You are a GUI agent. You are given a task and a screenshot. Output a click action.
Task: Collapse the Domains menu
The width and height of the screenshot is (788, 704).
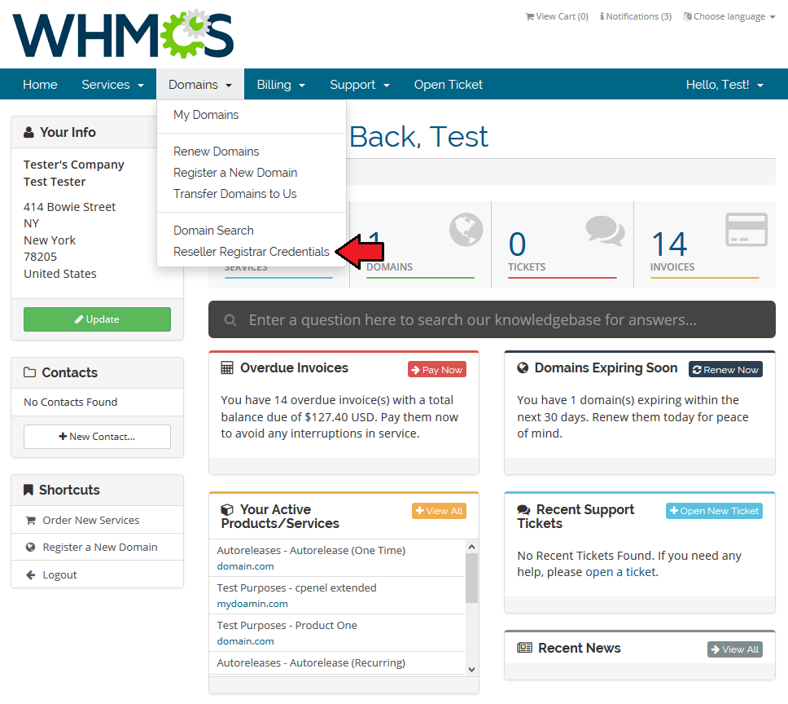pyautogui.click(x=200, y=85)
